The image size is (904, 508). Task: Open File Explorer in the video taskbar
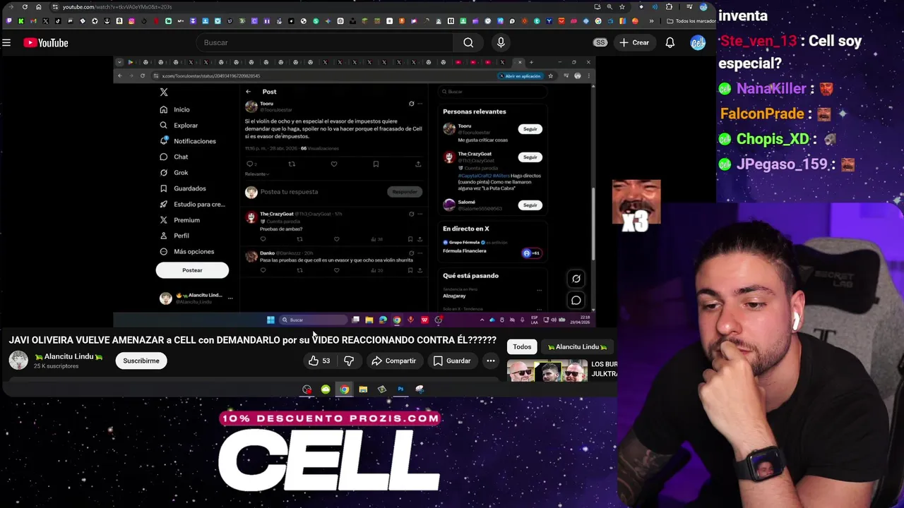(369, 320)
